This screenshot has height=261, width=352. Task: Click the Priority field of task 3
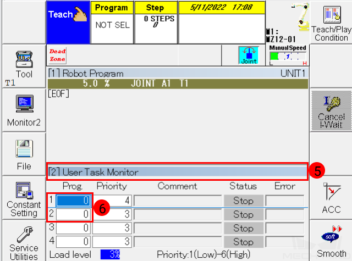coord(112,228)
